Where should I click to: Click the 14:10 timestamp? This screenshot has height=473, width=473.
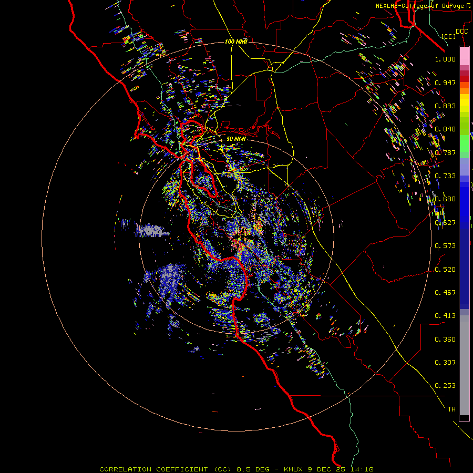point(362,469)
